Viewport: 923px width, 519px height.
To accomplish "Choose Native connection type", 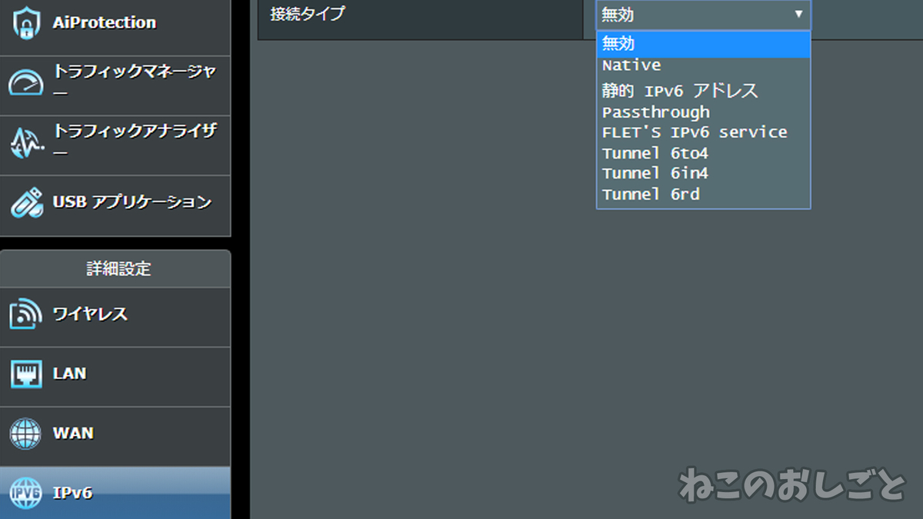I will coord(703,66).
